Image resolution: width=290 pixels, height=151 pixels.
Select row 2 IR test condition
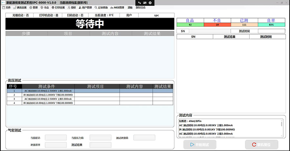[48, 95]
